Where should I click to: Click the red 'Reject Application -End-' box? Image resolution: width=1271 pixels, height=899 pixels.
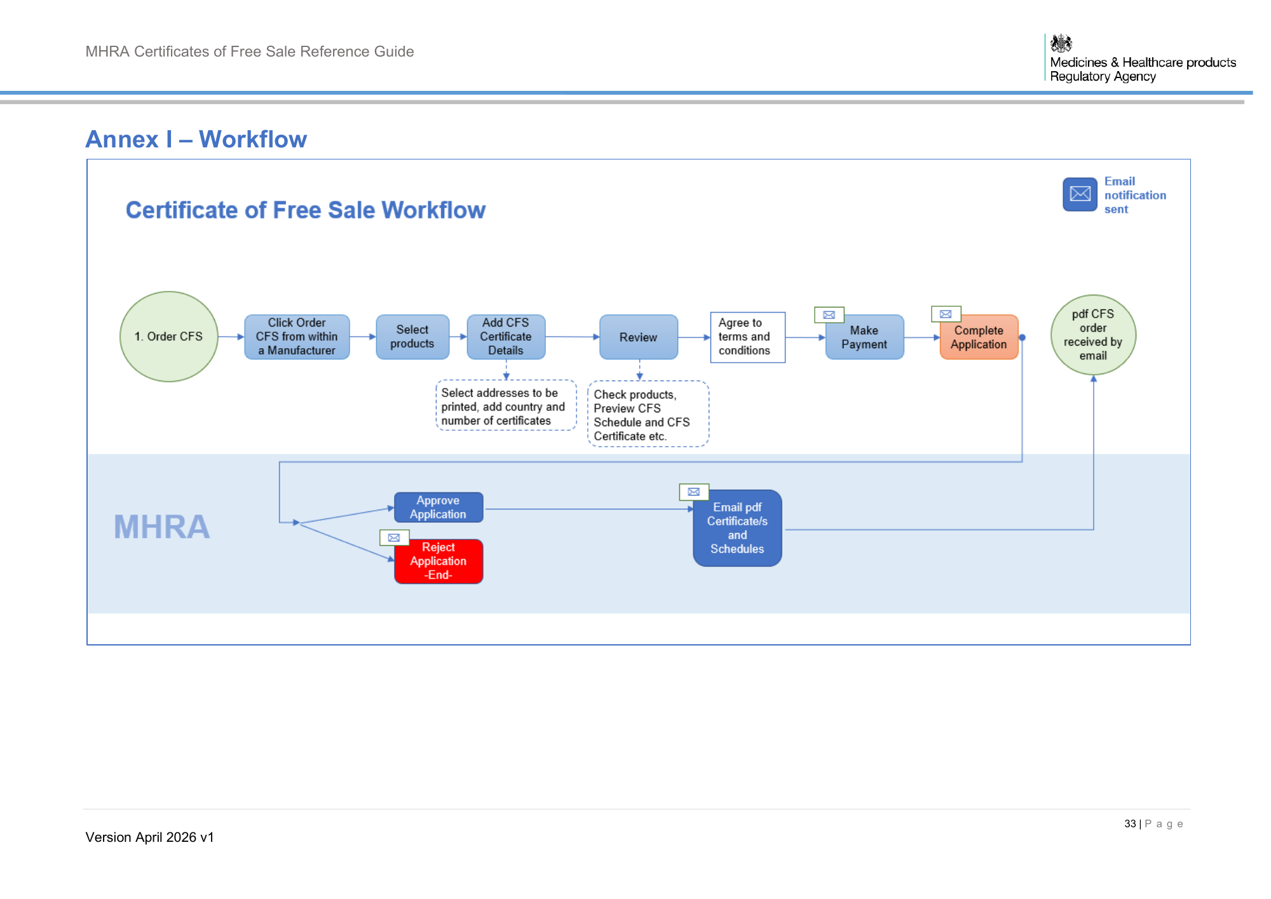(x=438, y=561)
